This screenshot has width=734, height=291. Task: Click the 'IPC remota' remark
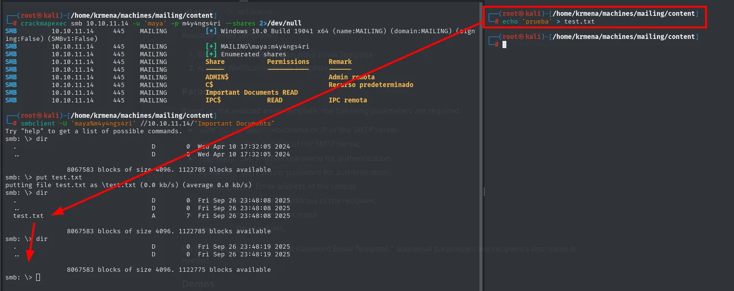(x=348, y=100)
